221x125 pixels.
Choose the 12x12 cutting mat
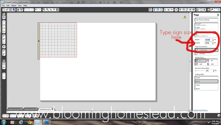pyautogui.click(x=206, y=81)
